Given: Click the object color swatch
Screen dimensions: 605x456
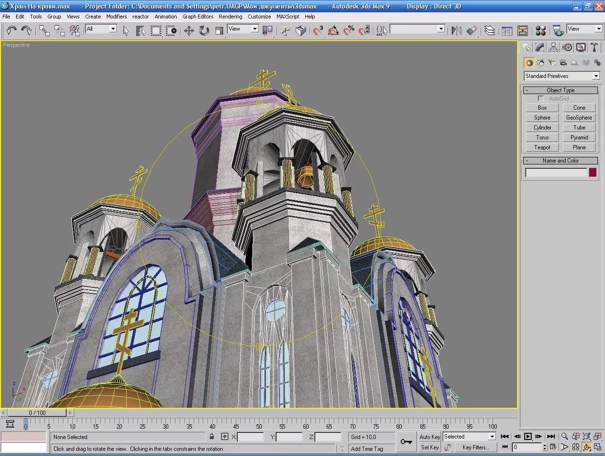Looking at the screenshot, I should point(593,172).
